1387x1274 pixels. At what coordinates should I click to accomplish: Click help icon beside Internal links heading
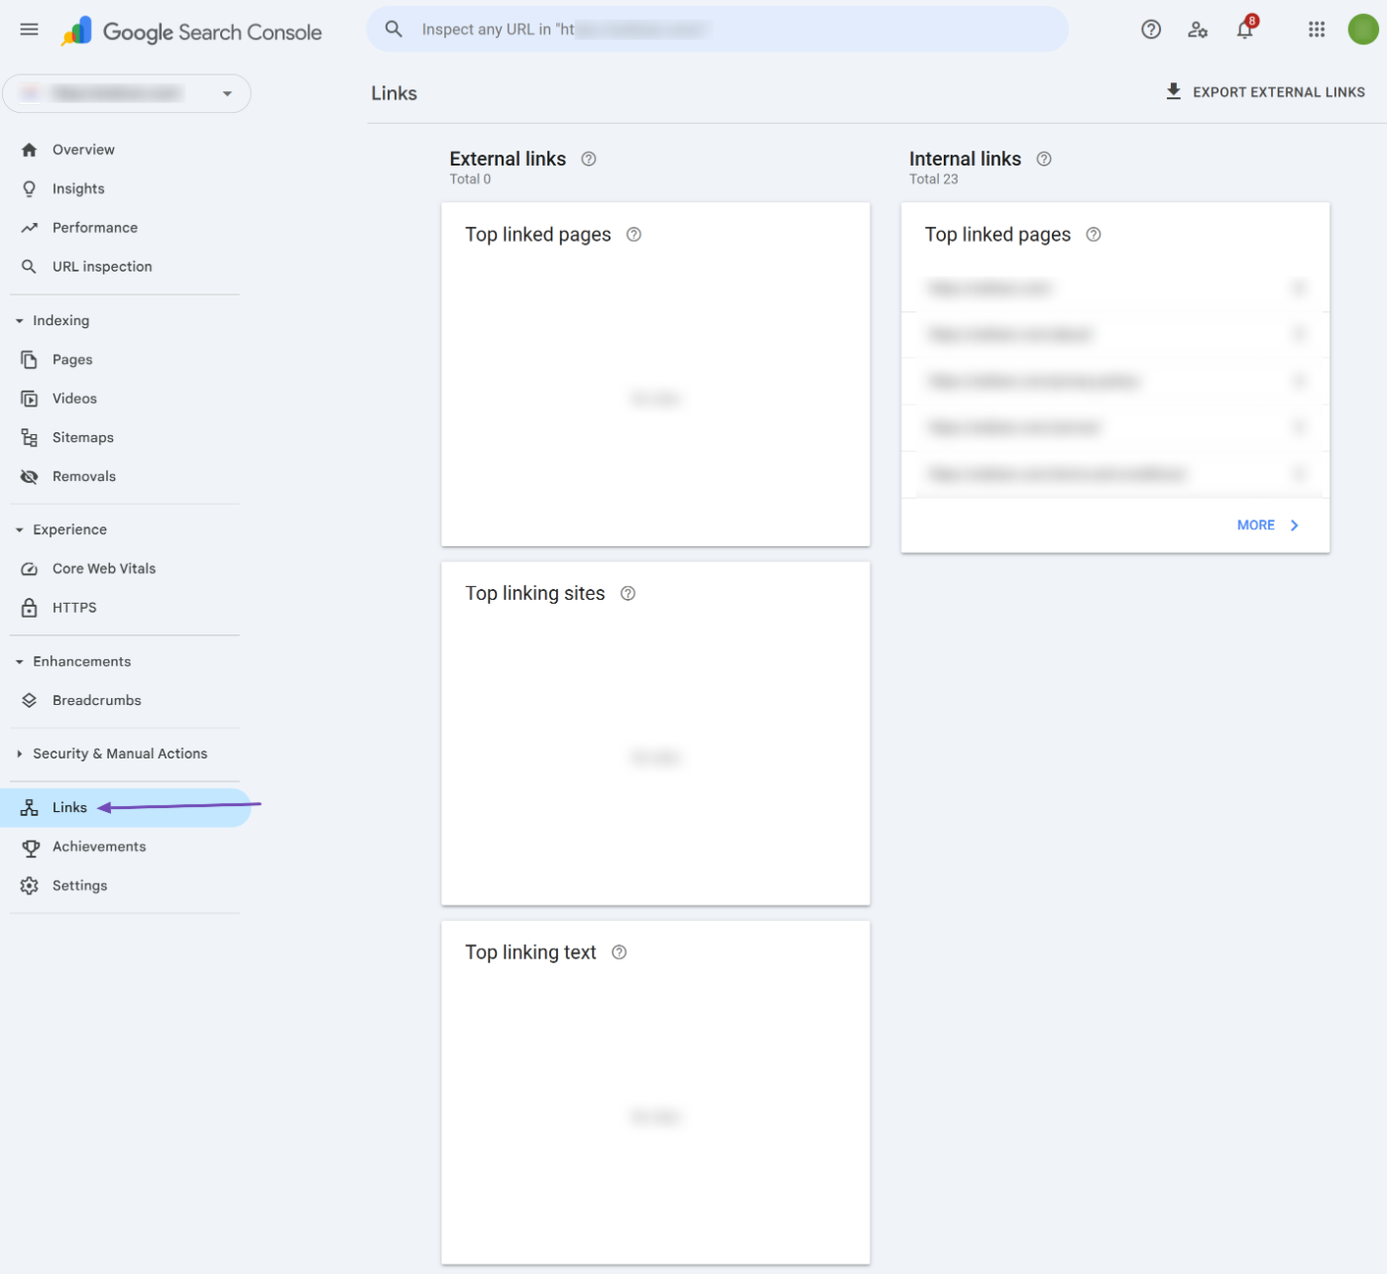[1043, 159]
